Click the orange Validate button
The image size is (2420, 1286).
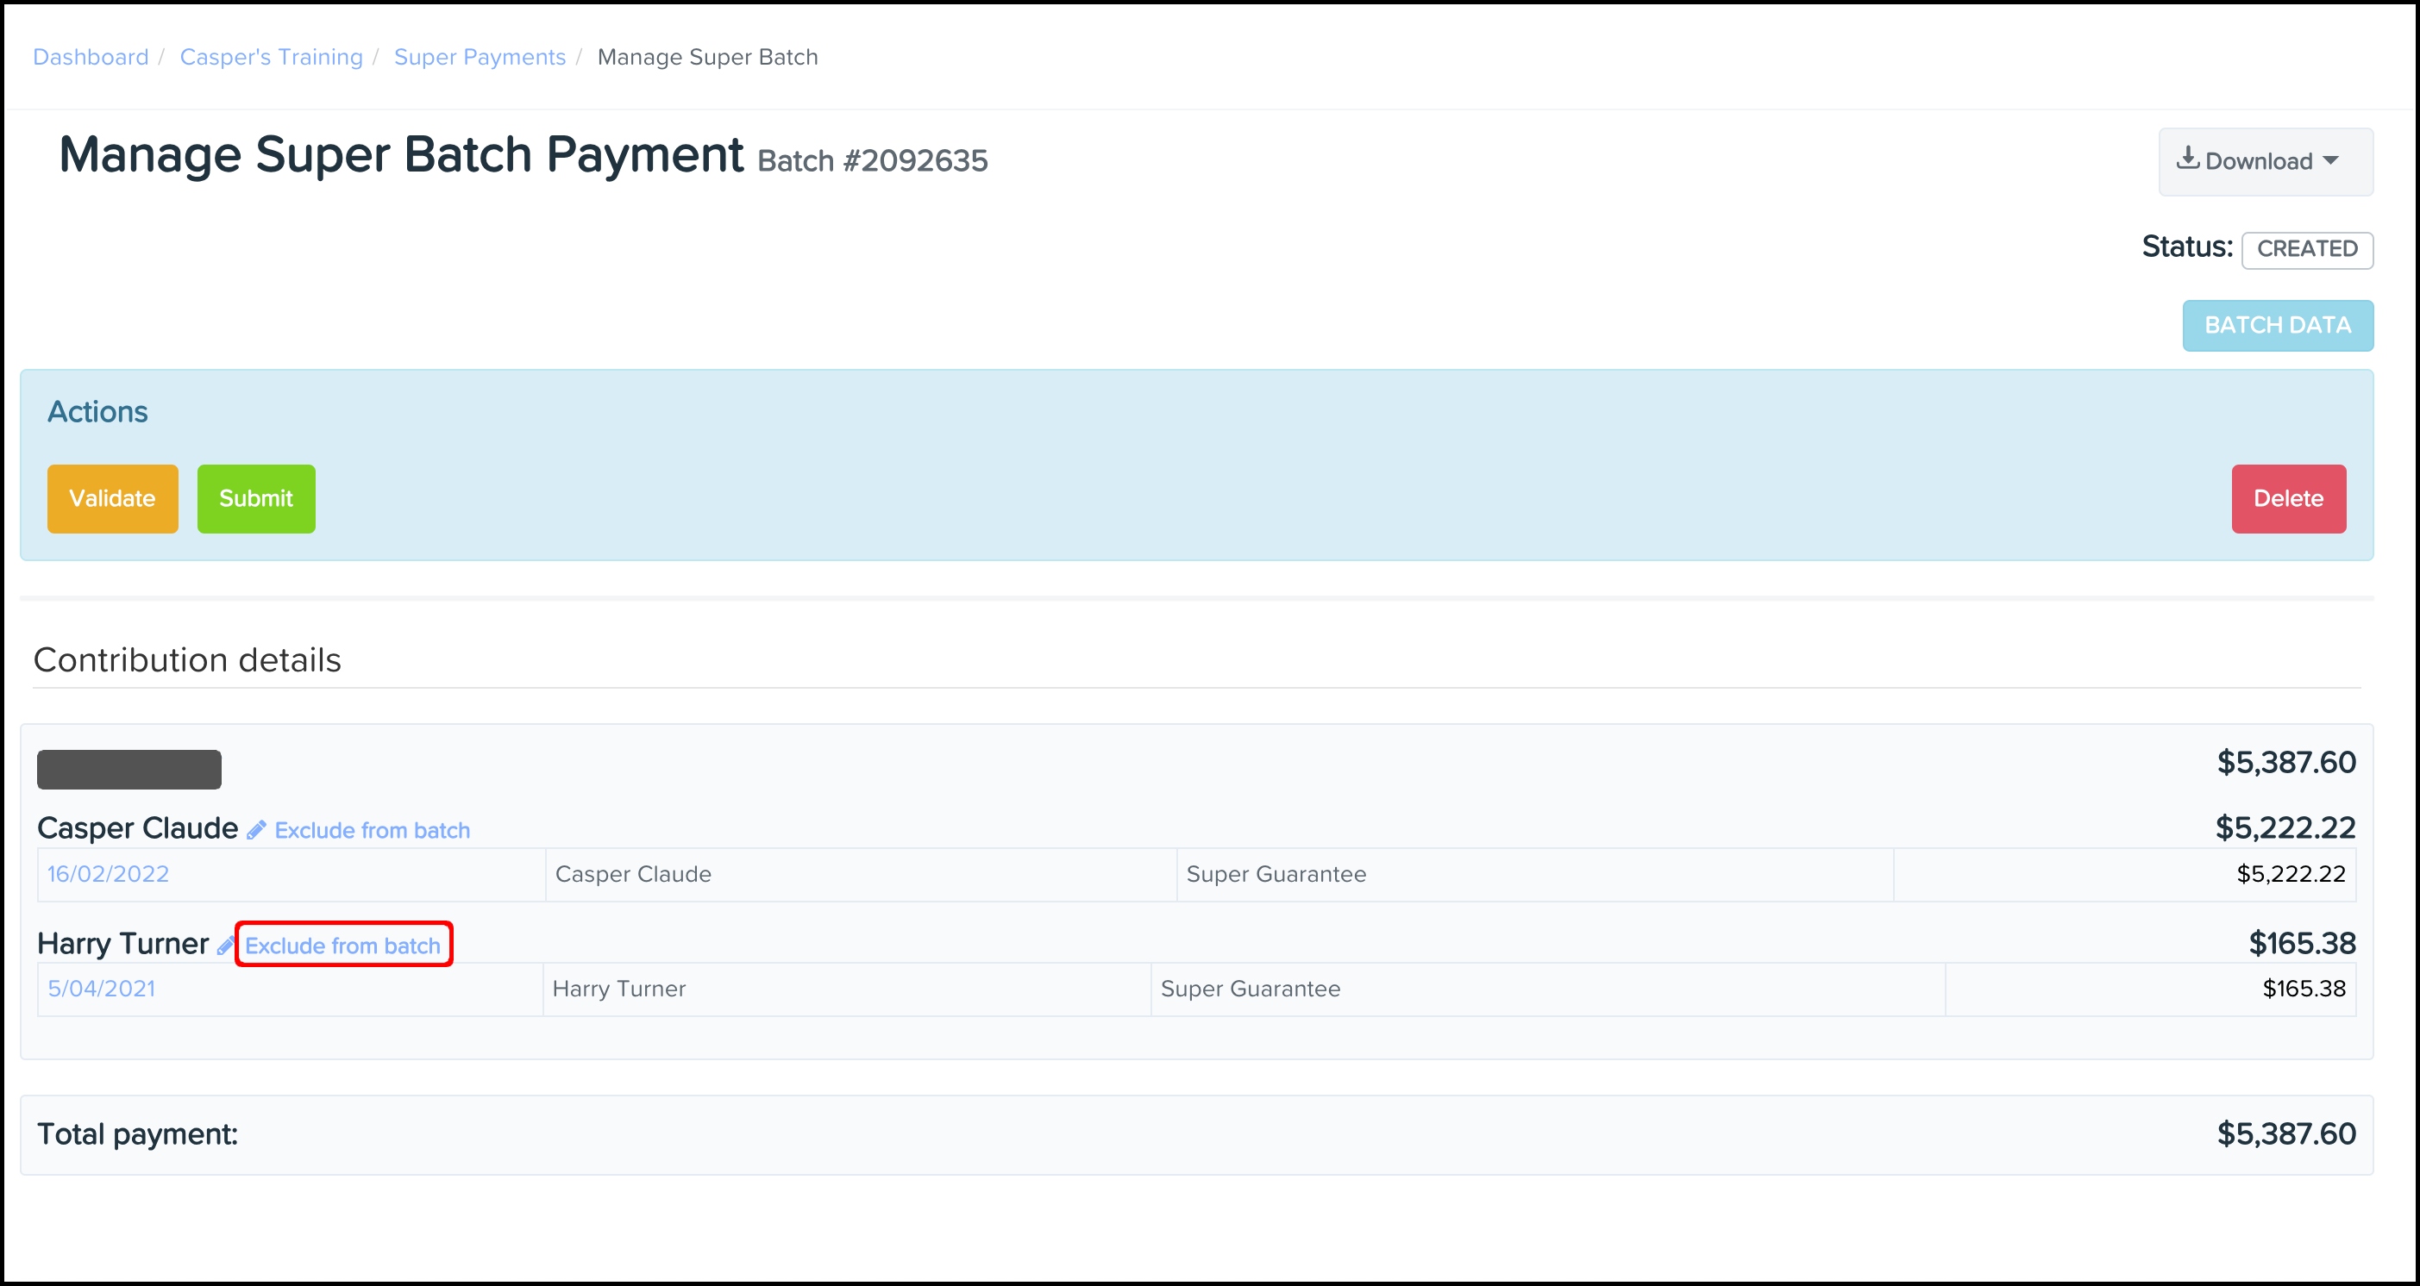point(112,498)
